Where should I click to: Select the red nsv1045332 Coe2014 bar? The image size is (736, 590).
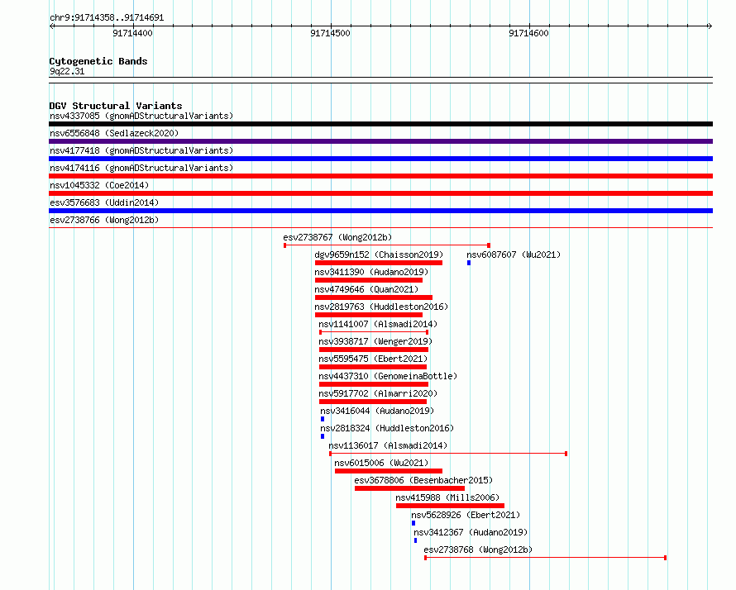380,193
